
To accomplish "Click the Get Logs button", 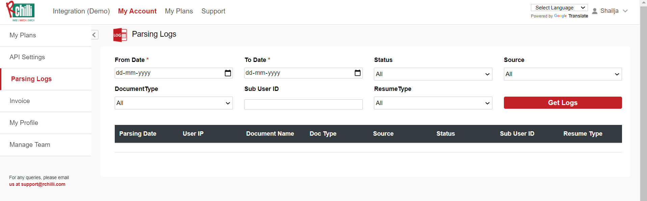I will tap(563, 103).
